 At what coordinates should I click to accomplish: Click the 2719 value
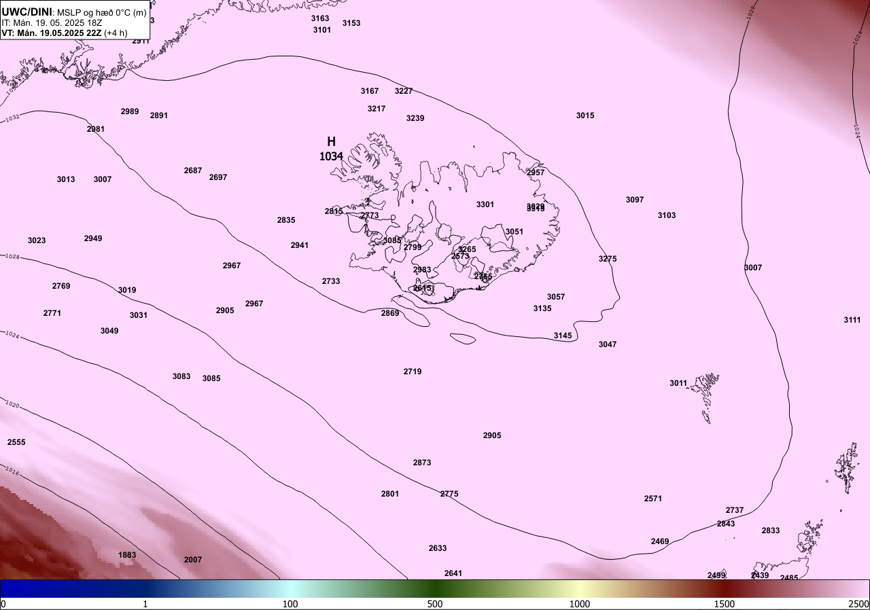click(413, 372)
